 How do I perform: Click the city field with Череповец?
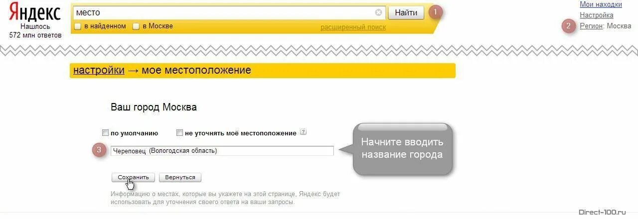coord(222,151)
